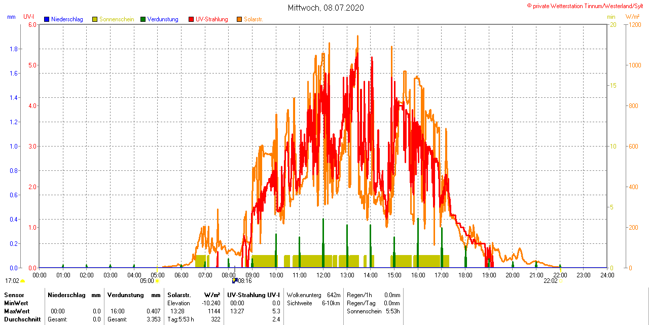Click the 17:02 time text below the chart
649x325 pixels.
click(x=12, y=281)
